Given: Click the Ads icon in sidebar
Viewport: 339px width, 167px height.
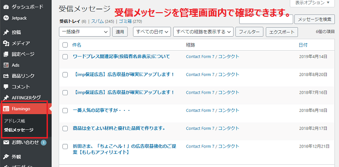Looking at the screenshot, I should (6, 65).
